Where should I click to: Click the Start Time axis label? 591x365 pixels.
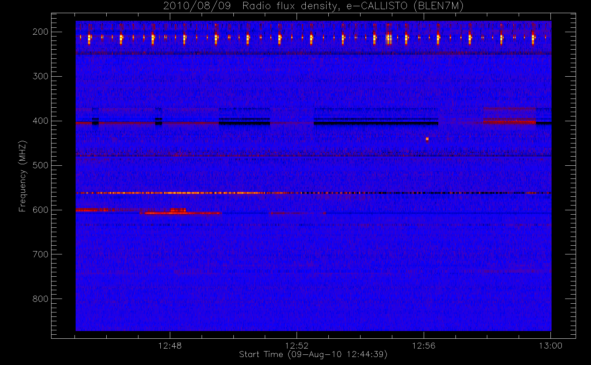(x=313, y=354)
